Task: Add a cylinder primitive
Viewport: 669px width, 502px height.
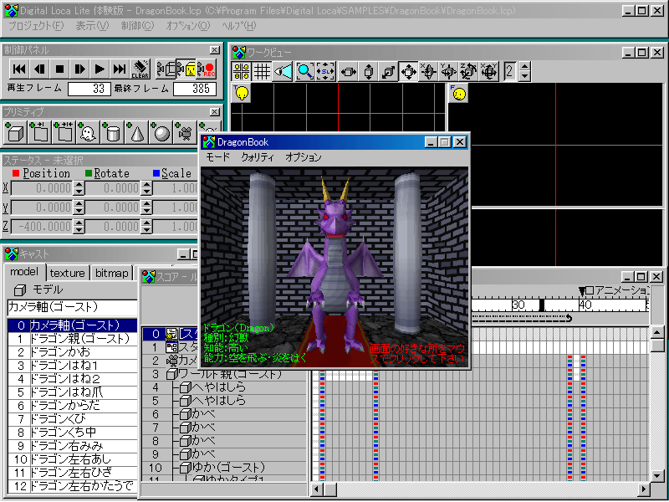Action: tap(112, 132)
